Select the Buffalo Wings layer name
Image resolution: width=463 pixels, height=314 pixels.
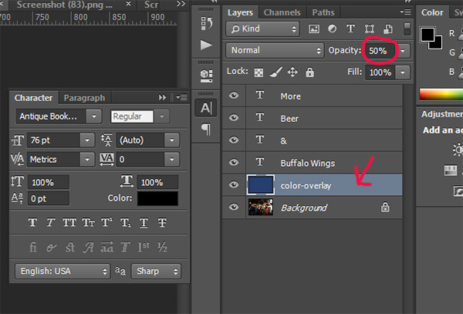(308, 164)
